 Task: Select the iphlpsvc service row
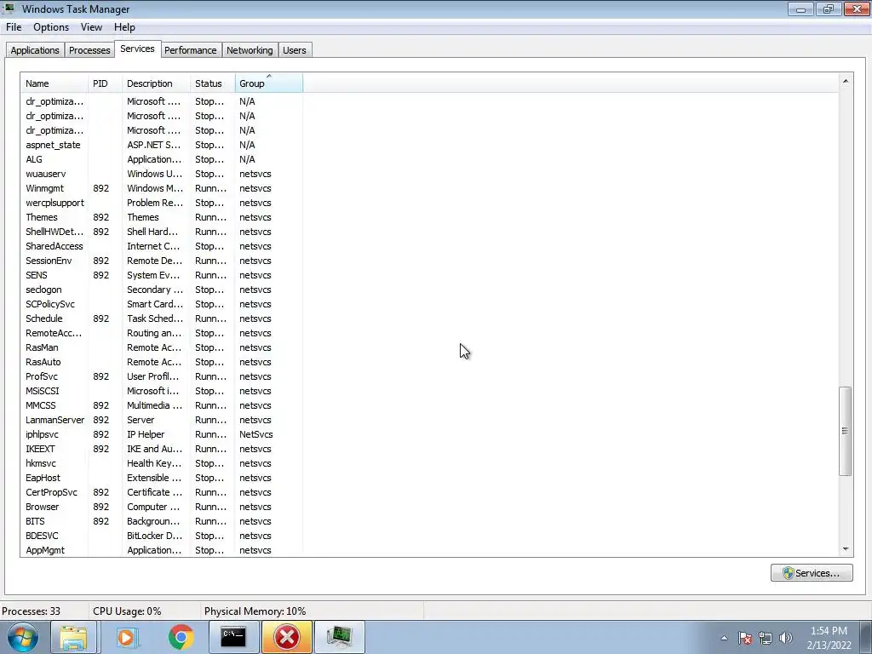click(161, 433)
